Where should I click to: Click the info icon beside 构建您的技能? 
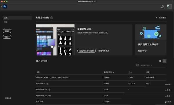[x=52, y=18]
